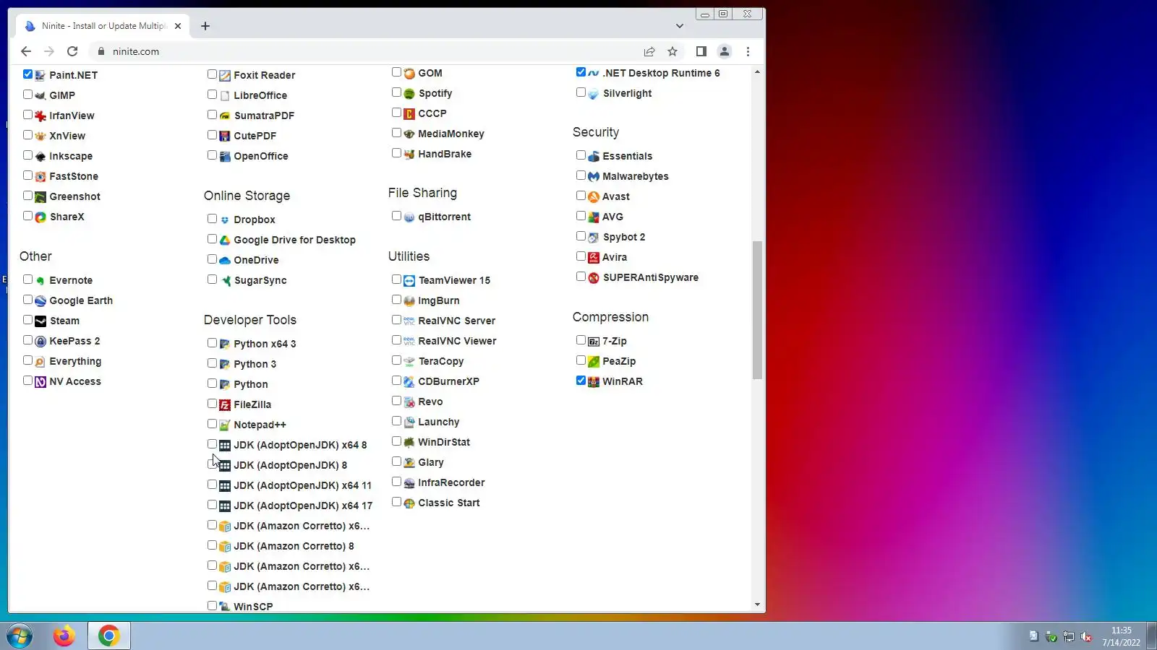This screenshot has height=650, width=1157.
Task: Bookmark this page with the star icon
Action: pos(673,51)
